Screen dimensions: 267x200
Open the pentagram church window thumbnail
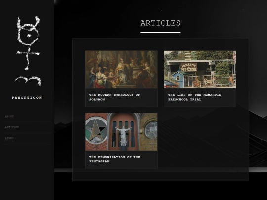coord(121,132)
